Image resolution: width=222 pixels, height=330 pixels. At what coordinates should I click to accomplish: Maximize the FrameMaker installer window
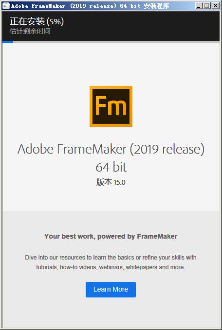pyautogui.click(x=207, y=6)
